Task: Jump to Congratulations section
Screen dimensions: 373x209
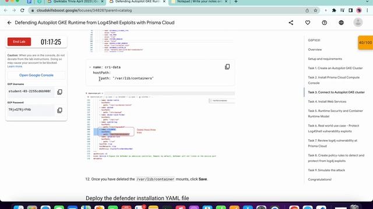Action: tap(320, 179)
